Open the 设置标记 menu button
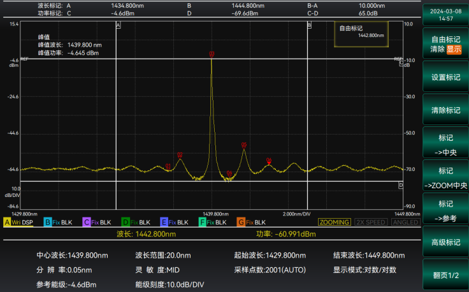 point(445,77)
